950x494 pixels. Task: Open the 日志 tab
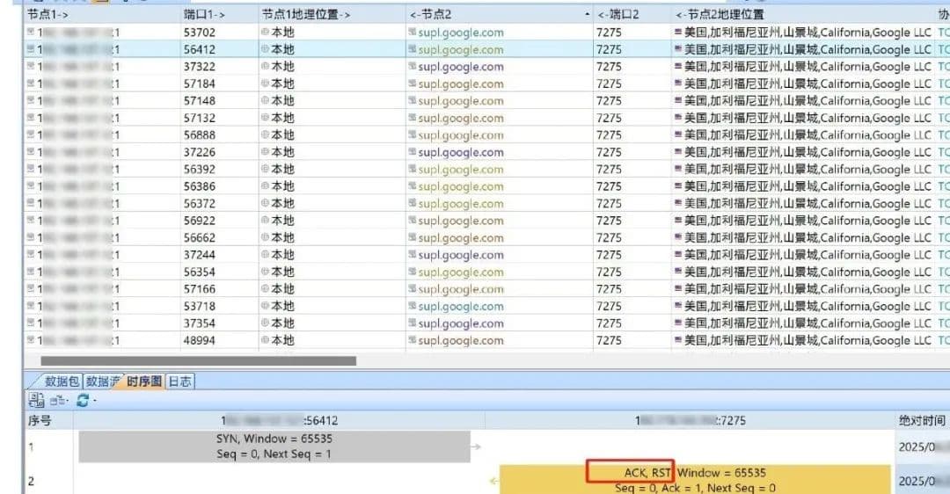[x=180, y=381]
